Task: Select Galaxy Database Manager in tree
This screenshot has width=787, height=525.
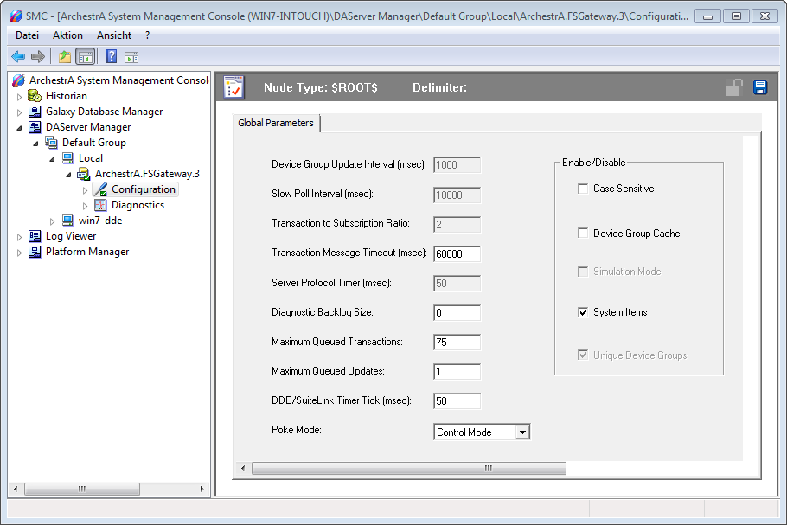Action: point(104,112)
